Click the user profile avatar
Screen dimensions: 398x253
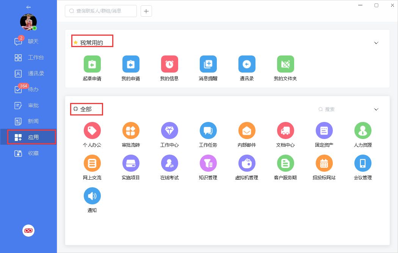coord(28,23)
